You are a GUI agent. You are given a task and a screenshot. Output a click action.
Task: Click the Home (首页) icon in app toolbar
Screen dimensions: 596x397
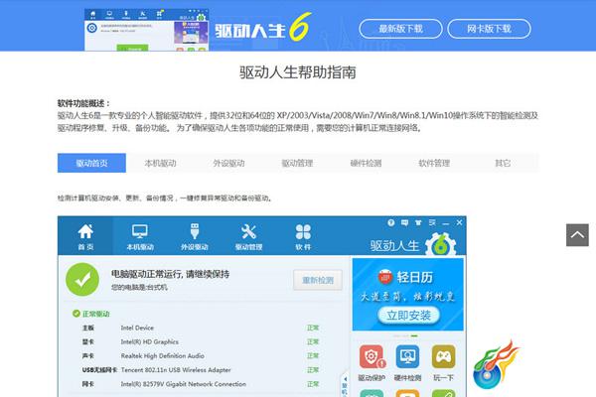pyautogui.click(x=85, y=231)
